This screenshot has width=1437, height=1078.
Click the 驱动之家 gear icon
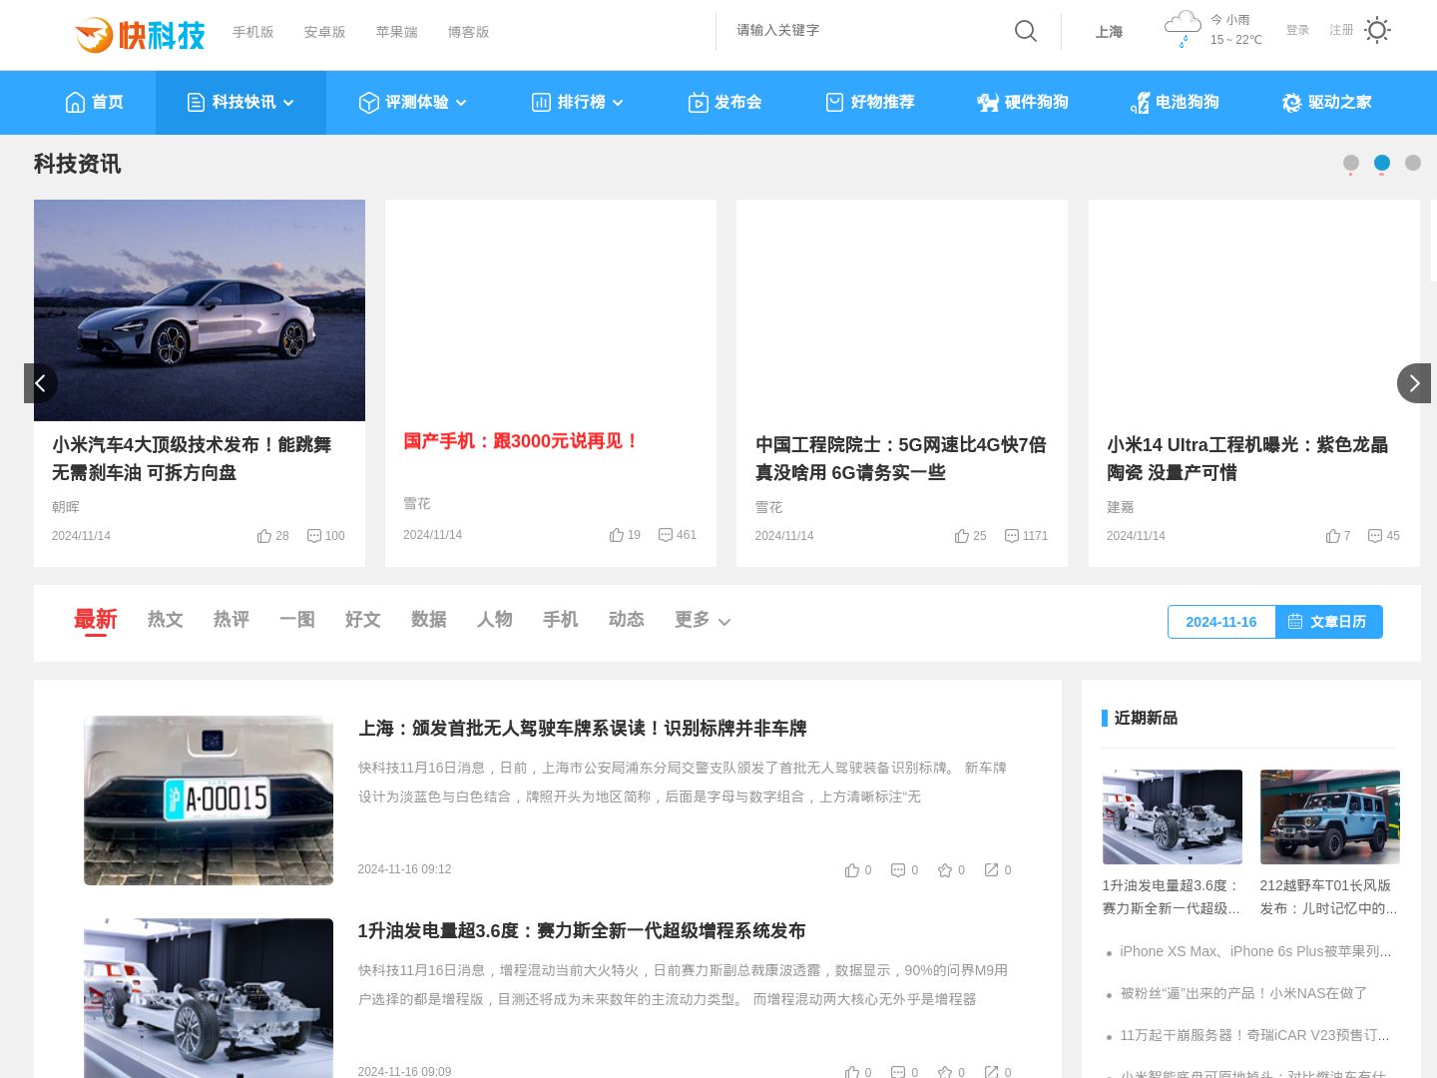coord(1292,102)
